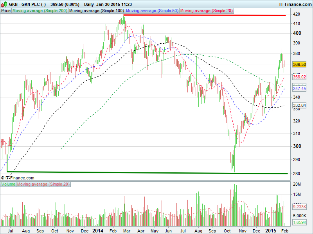
Task: Click the 369.50 current price tag
Action: 299,64
